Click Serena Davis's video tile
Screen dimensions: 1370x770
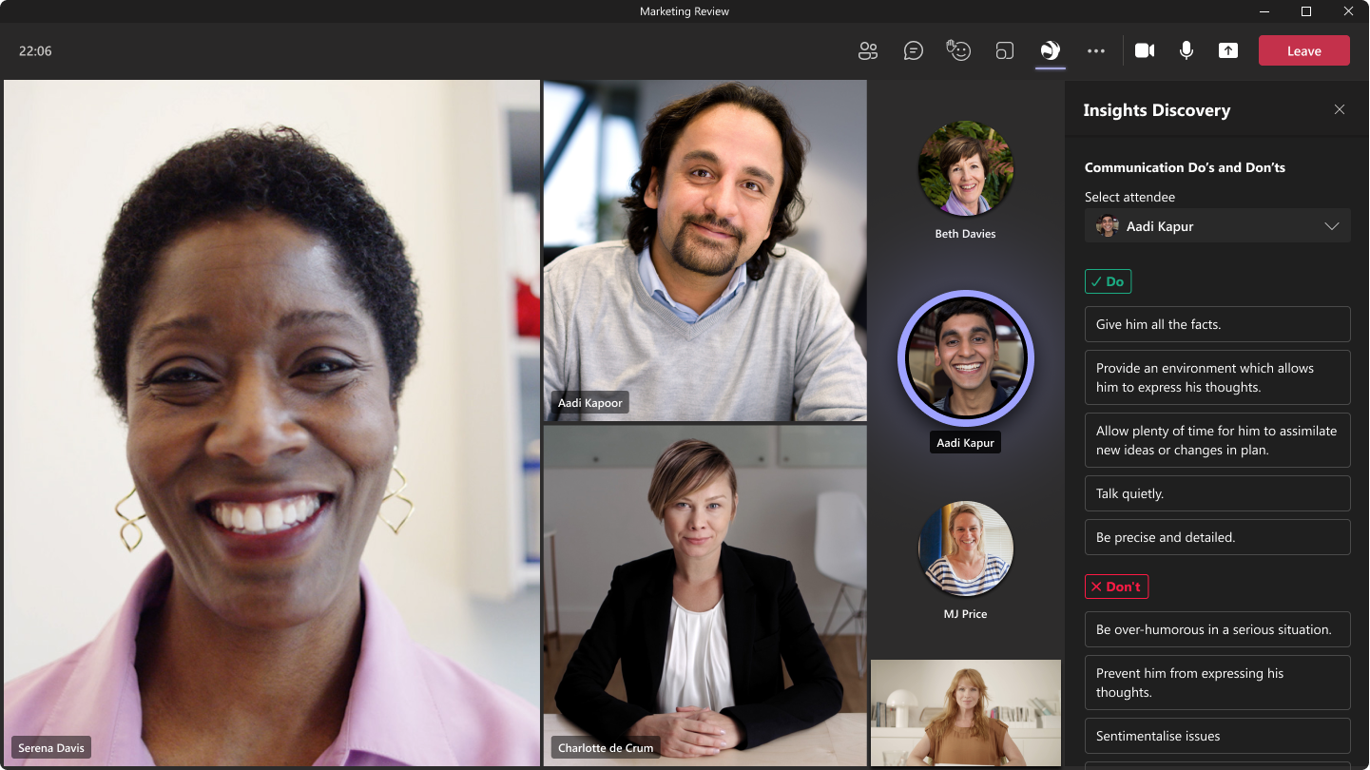tap(271, 422)
